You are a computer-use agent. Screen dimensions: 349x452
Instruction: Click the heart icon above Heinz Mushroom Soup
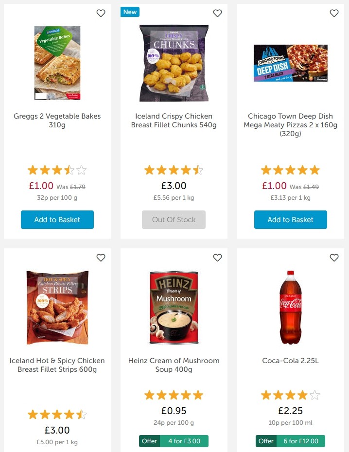pos(217,258)
